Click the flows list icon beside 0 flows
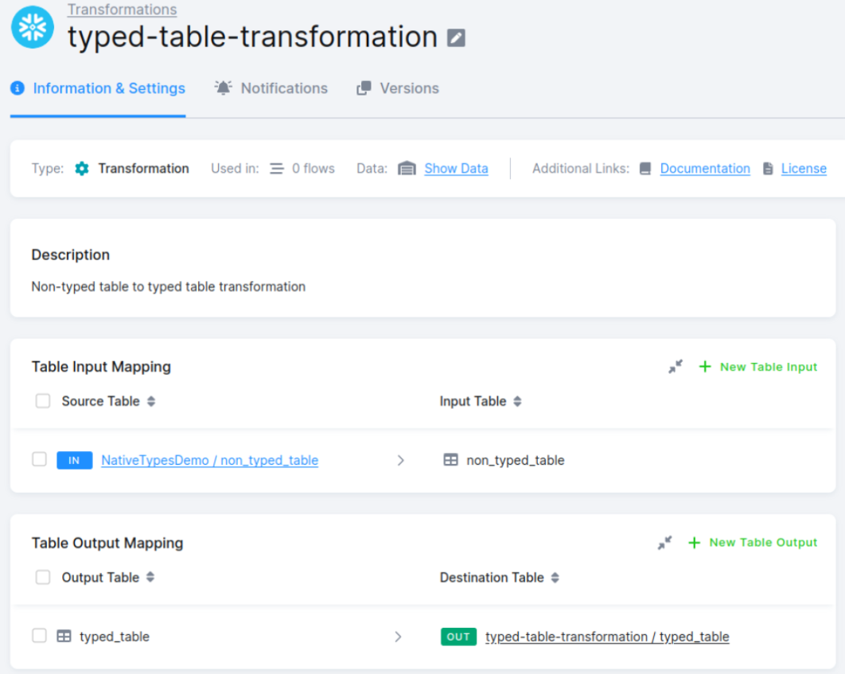The height and width of the screenshot is (674, 845). click(276, 169)
